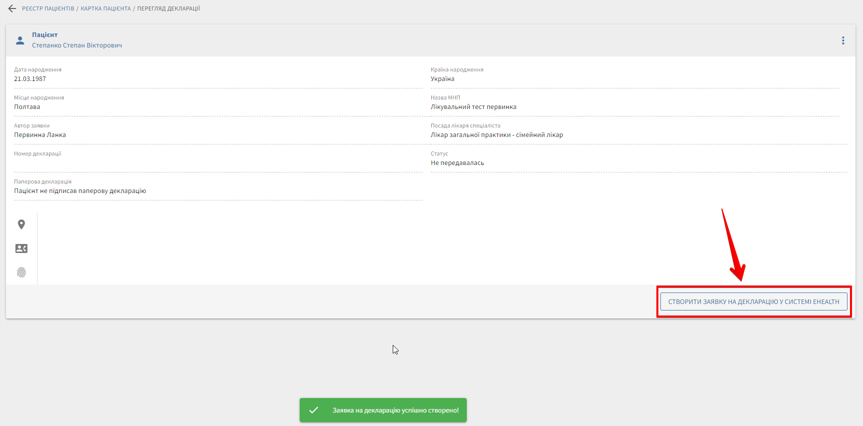Click the Паперова декларація field text
Viewport: 863px width, 426px height.
coord(80,191)
